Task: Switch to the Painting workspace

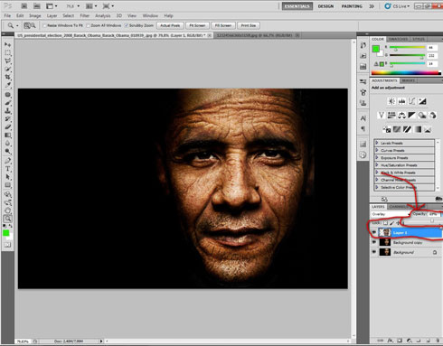Action: 352,6
